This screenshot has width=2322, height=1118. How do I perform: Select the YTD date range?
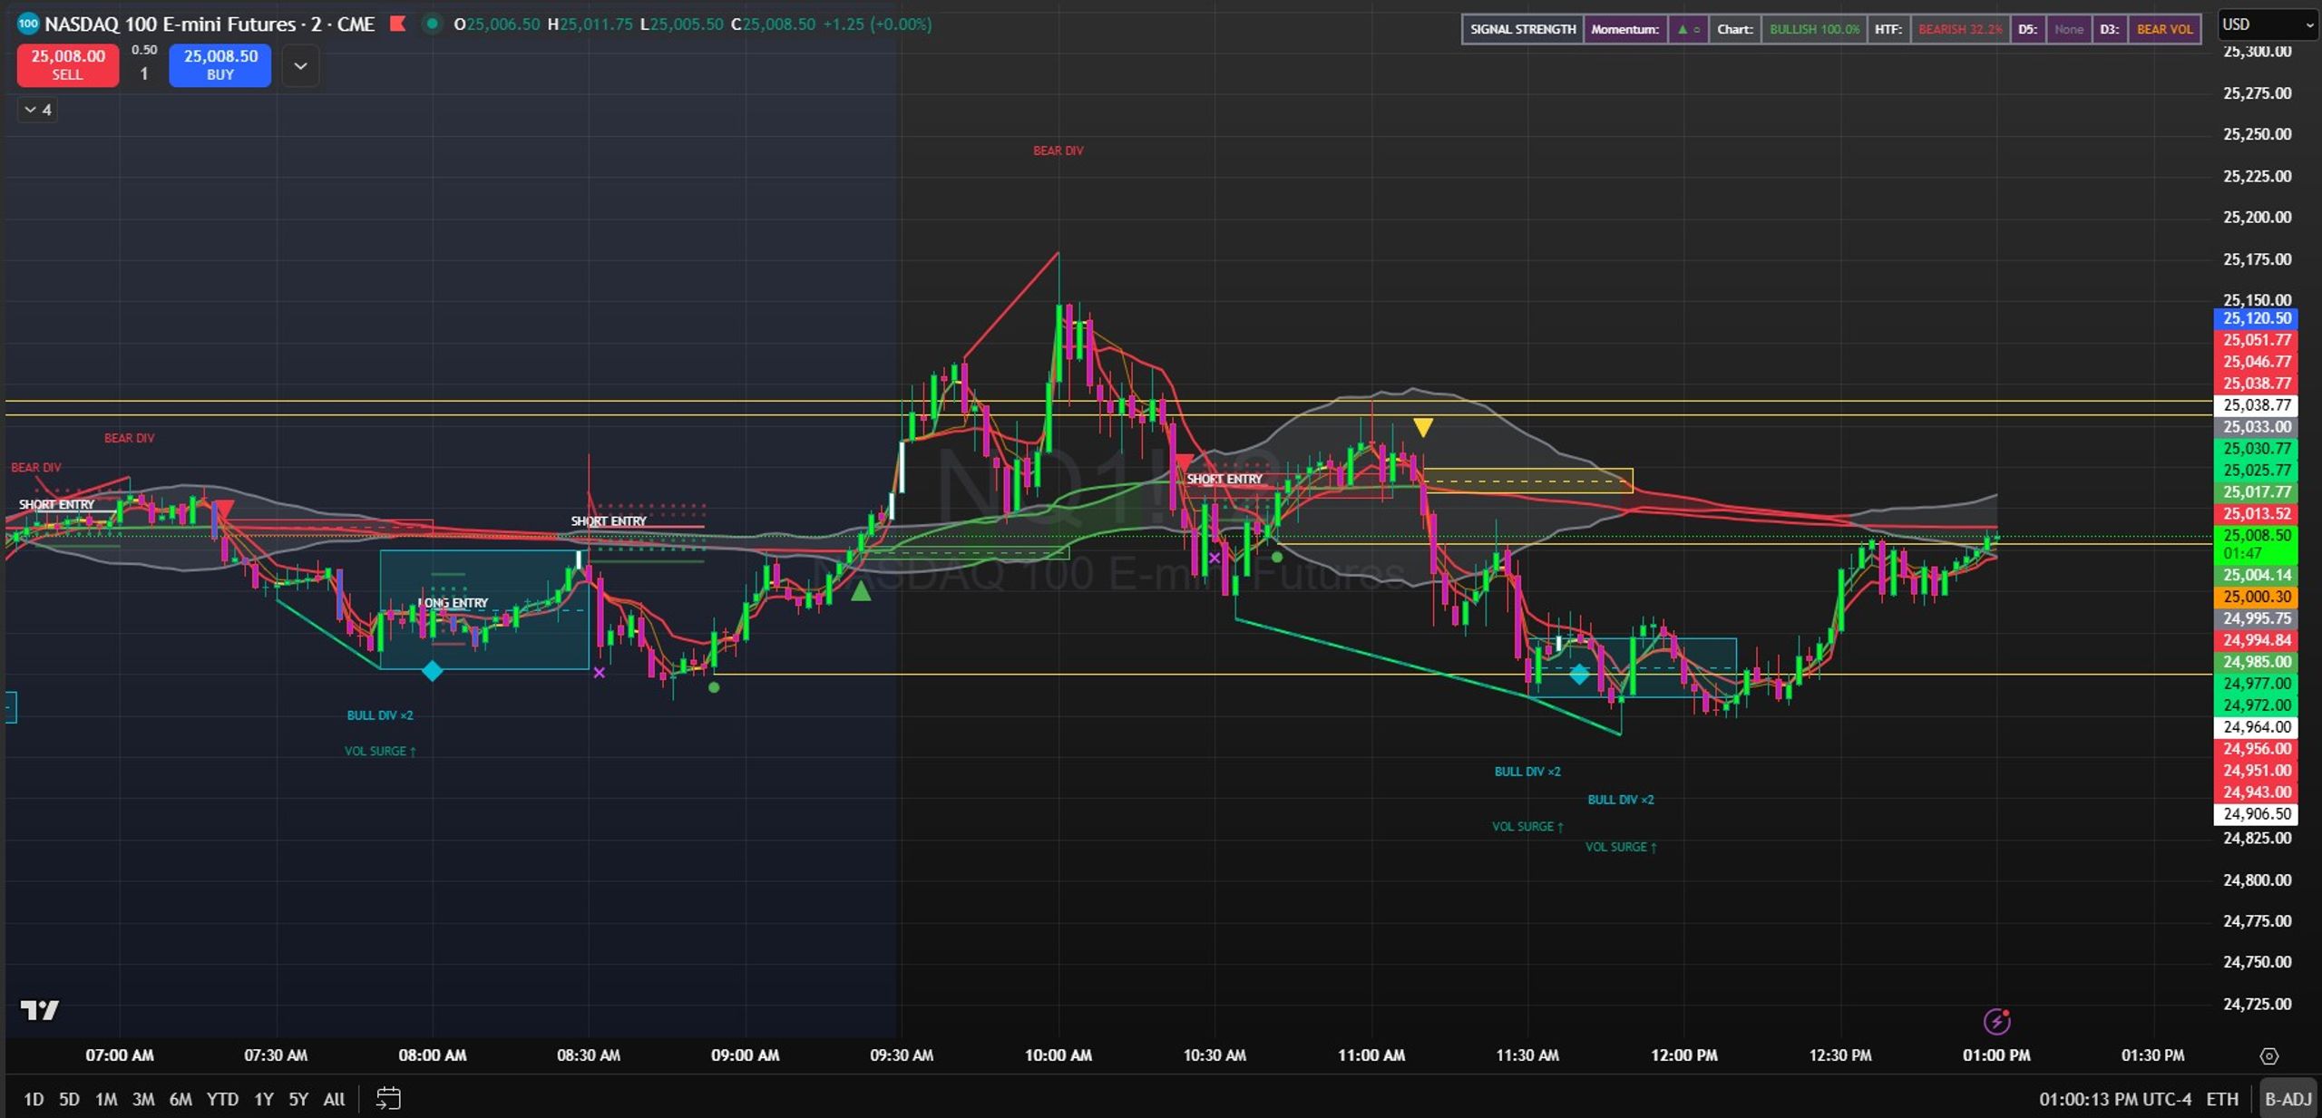[222, 1099]
